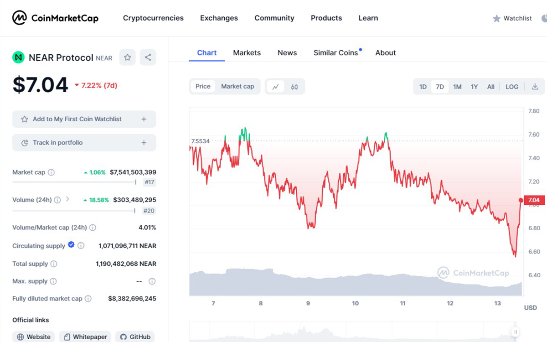Open Exchanges menu
547x342 pixels.
219,18
